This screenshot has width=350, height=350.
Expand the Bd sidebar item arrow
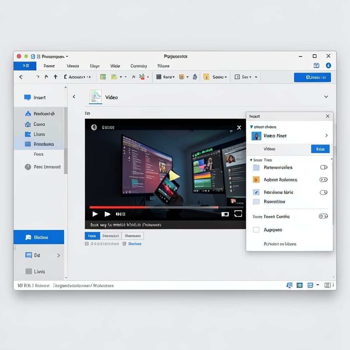(x=58, y=255)
